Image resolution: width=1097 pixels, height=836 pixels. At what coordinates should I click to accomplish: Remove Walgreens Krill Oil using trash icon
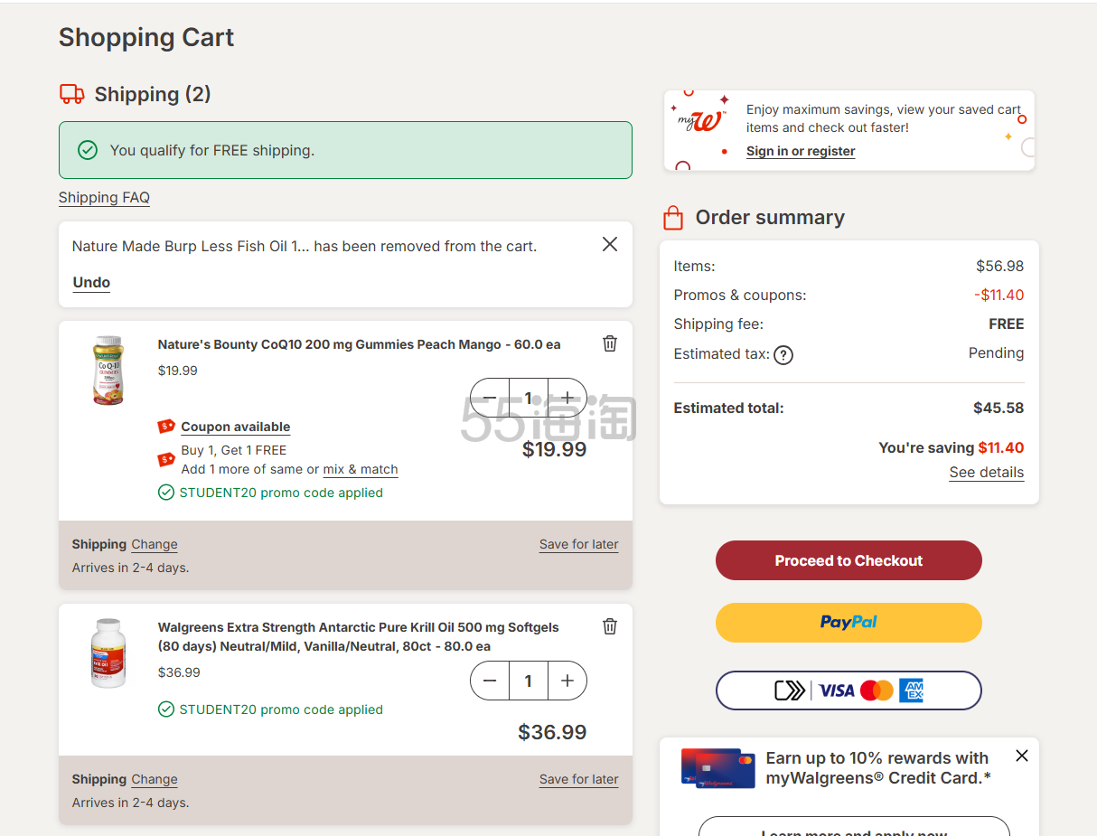(x=610, y=626)
